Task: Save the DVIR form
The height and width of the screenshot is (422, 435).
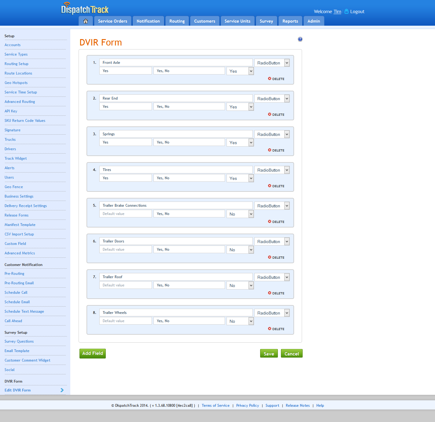Action: coord(269,354)
